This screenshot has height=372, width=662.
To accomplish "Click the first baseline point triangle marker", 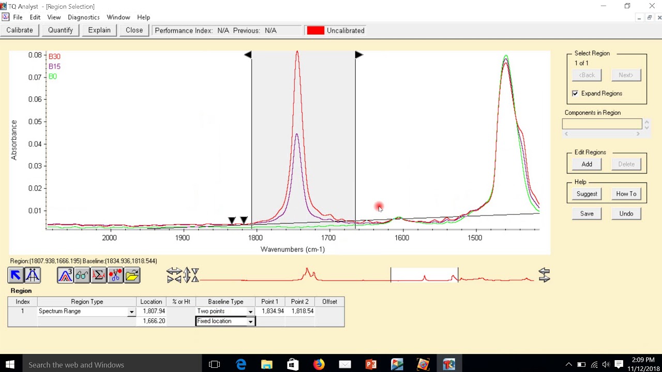I will coord(232,221).
